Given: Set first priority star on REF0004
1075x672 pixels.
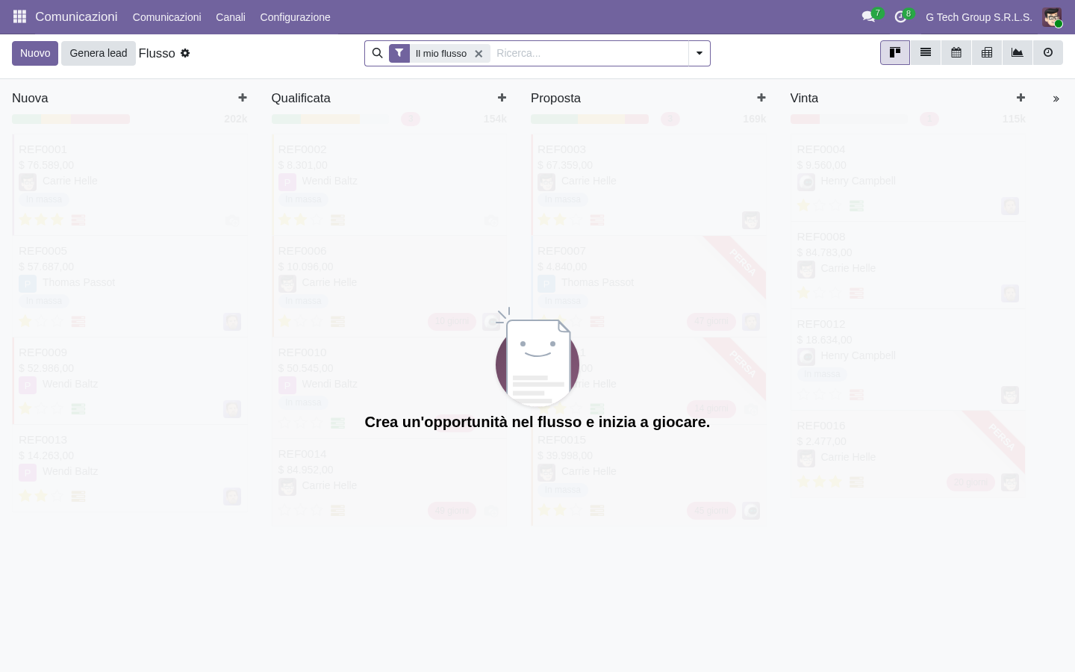Looking at the screenshot, I should tap(803, 205).
